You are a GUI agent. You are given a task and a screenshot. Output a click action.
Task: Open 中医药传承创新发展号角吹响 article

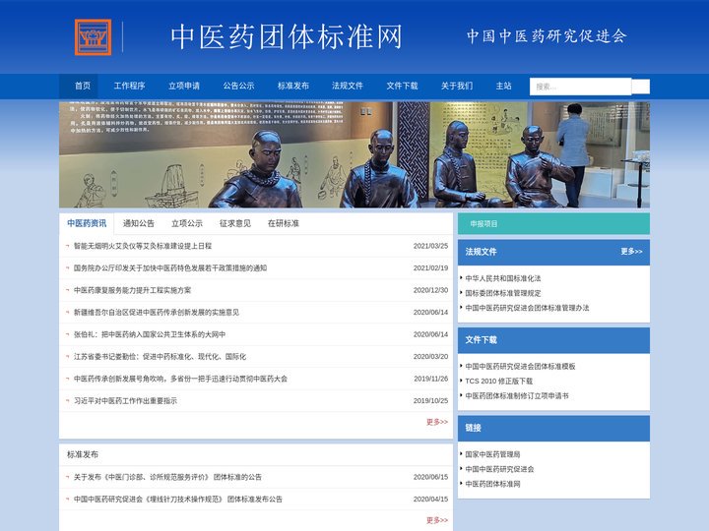click(x=180, y=379)
